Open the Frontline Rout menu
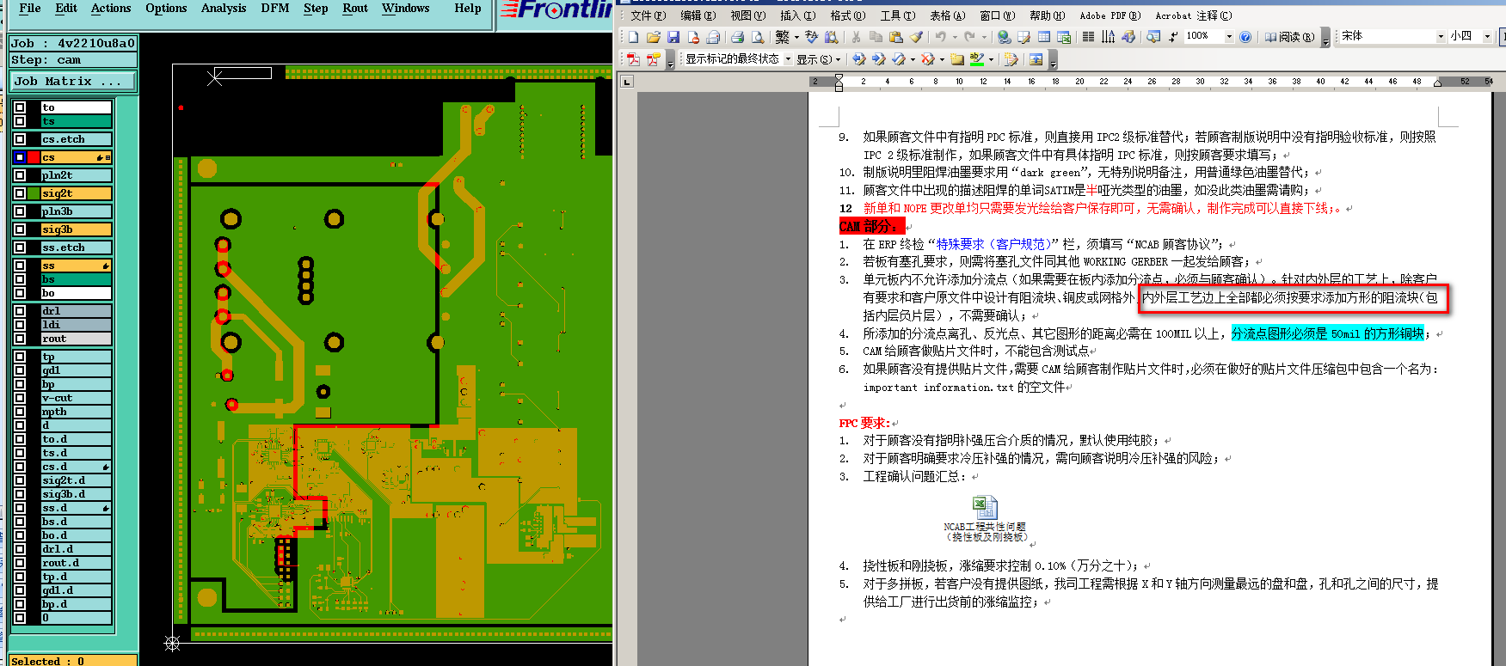The width and height of the screenshot is (1506, 666). click(x=355, y=9)
